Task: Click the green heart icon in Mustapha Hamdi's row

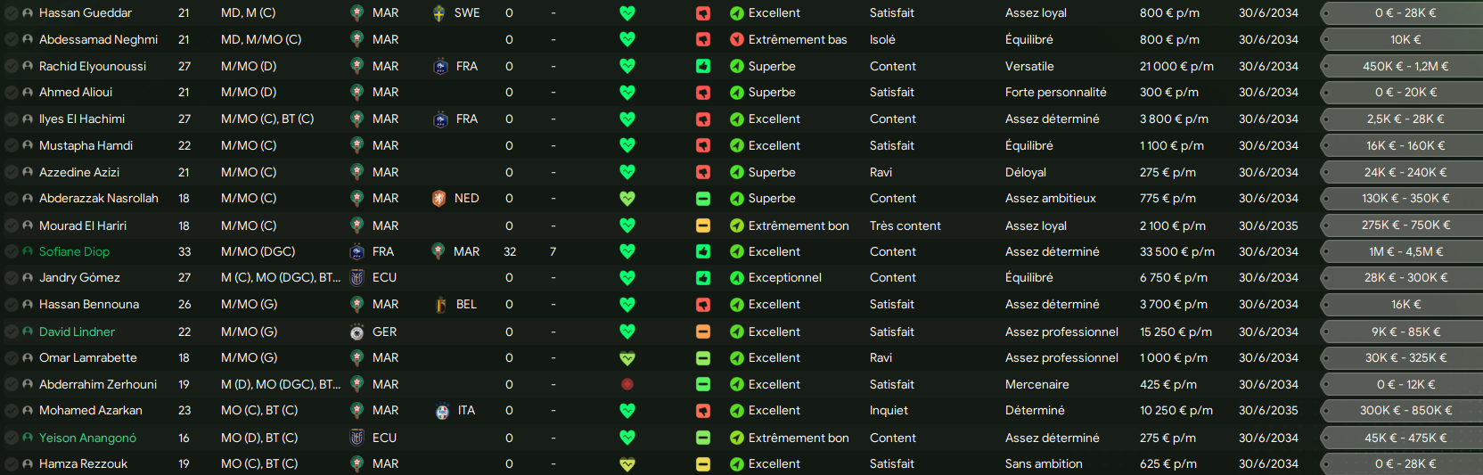Action: click(x=627, y=145)
